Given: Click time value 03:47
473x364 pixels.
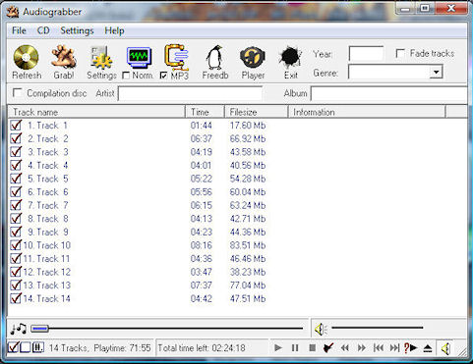Looking at the screenshot, I should (202, 272).
